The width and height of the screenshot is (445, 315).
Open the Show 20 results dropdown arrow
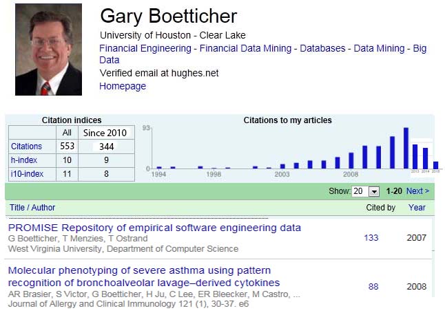(x=374, y=192)
